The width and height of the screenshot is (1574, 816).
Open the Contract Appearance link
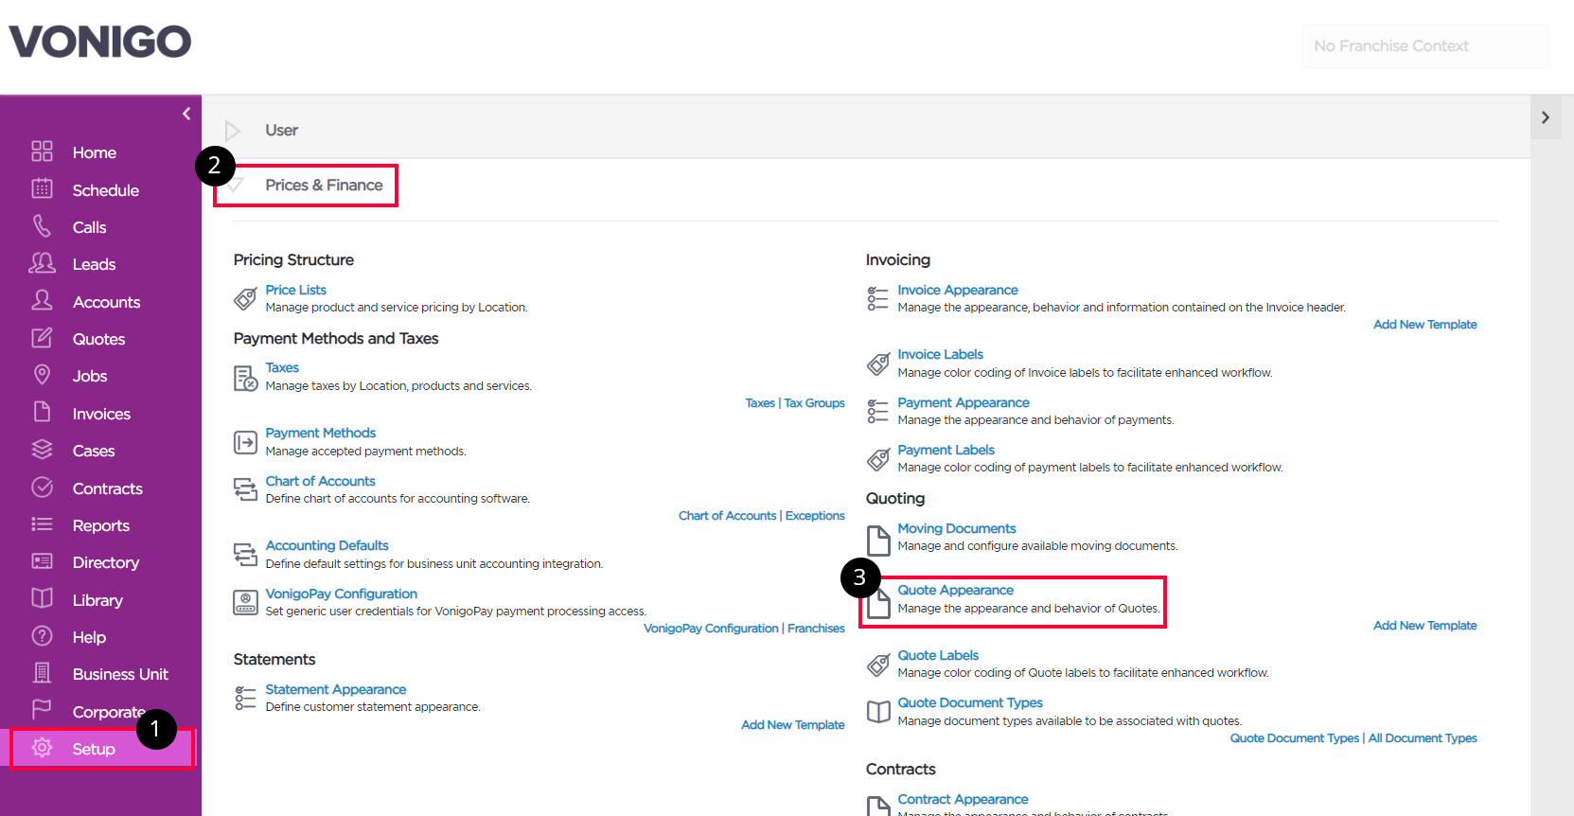(x=963, y=799)
